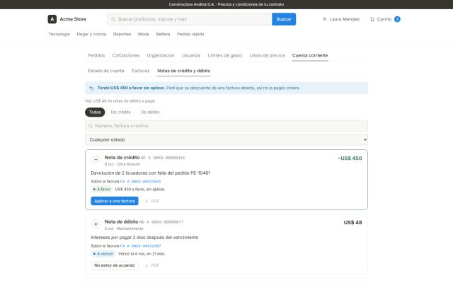Viewport: 453px width, 283px height.
Task: Switch to the Organización tab
Action: [x=161, y=55]
